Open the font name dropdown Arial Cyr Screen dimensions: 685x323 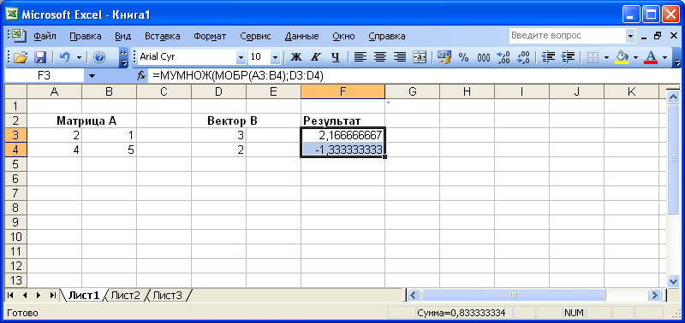(x=241, y=57)
